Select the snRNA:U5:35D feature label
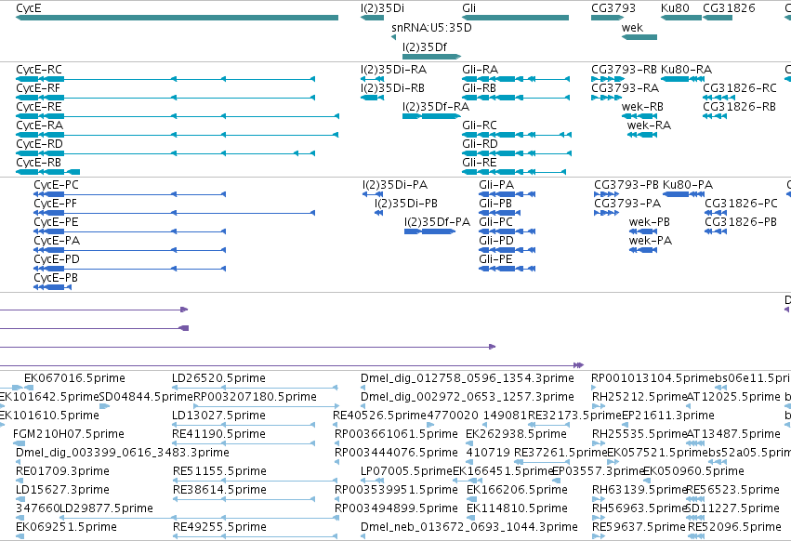Image resolution: width=791 pixels, height=541 pixels. pos(431,28)
